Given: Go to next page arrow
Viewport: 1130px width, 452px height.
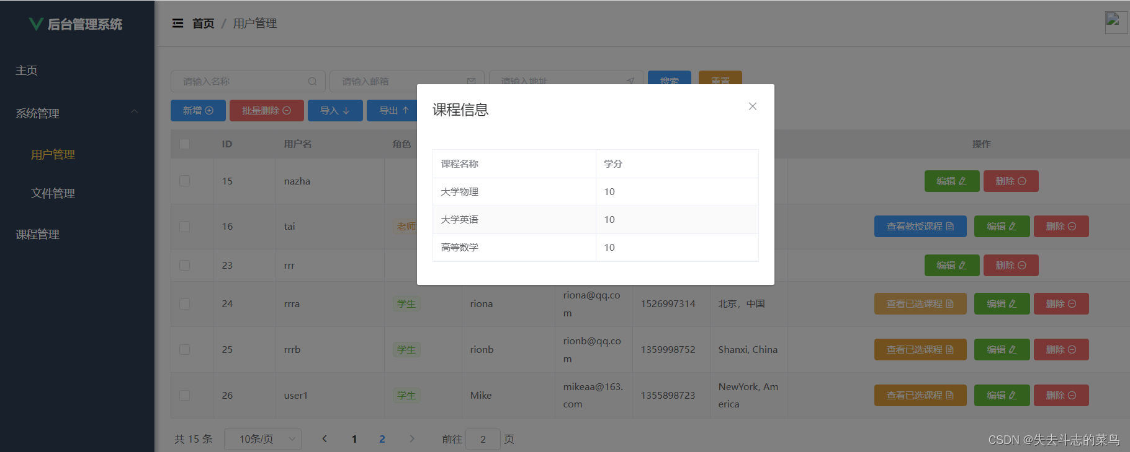Looking at the screenshot, I should pyautogui.click(x=411, y=438).
